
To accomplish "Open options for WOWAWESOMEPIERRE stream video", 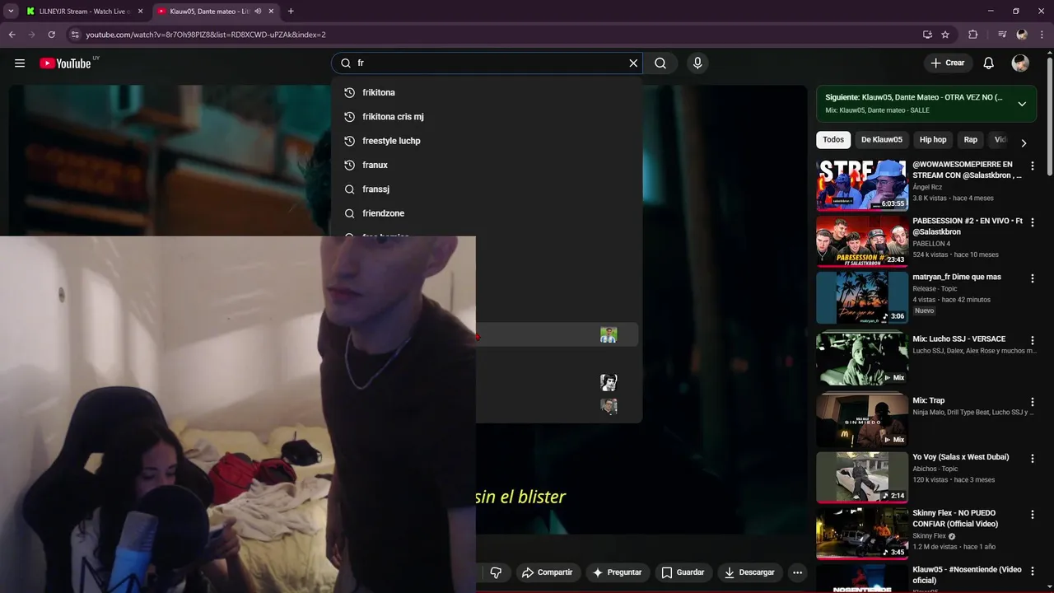I will click(x=1033, y=166).
